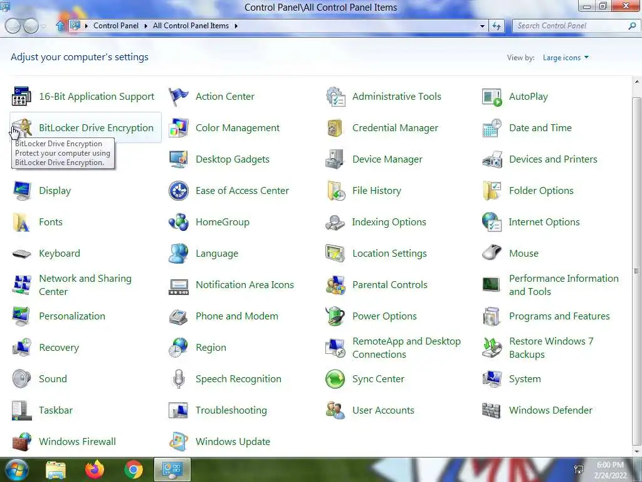Image resolution: width=642 pixels, height=482 pixels.
Task: Open the Sound speaker icon
Action: click(21, 378)
